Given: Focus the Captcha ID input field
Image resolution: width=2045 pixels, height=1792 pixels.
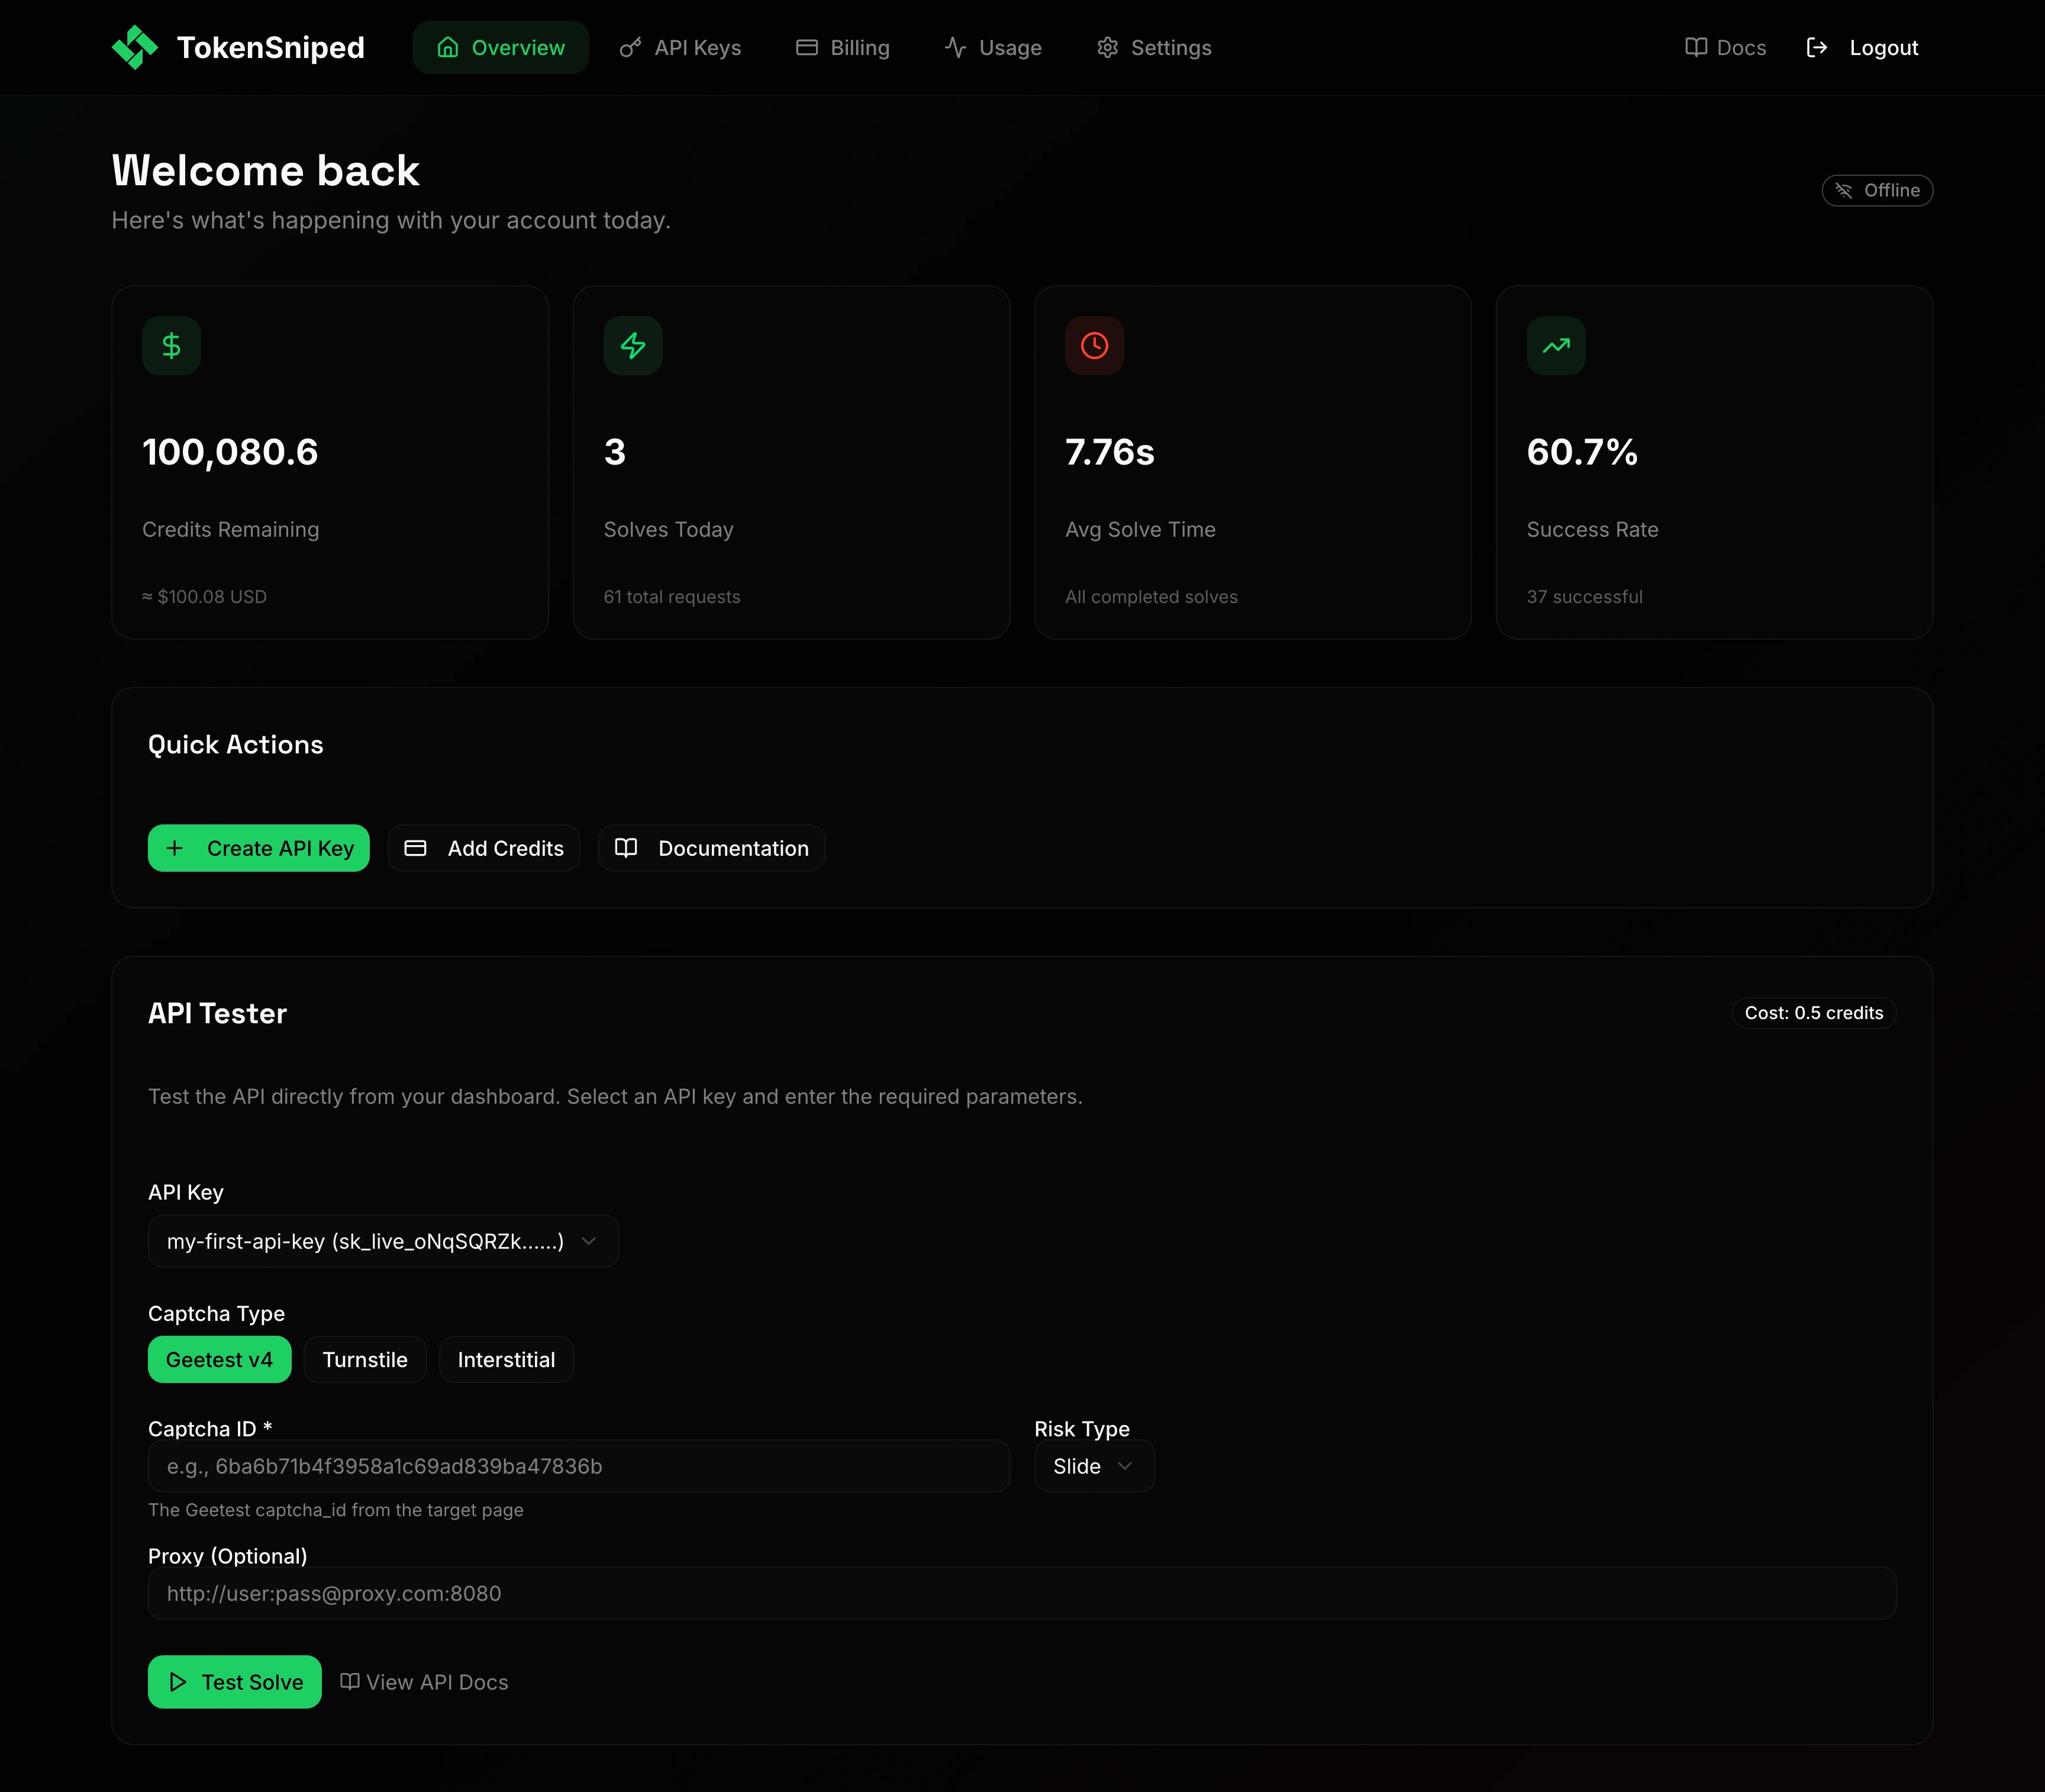Looking at the screenshot, I should click(578, 1466).
